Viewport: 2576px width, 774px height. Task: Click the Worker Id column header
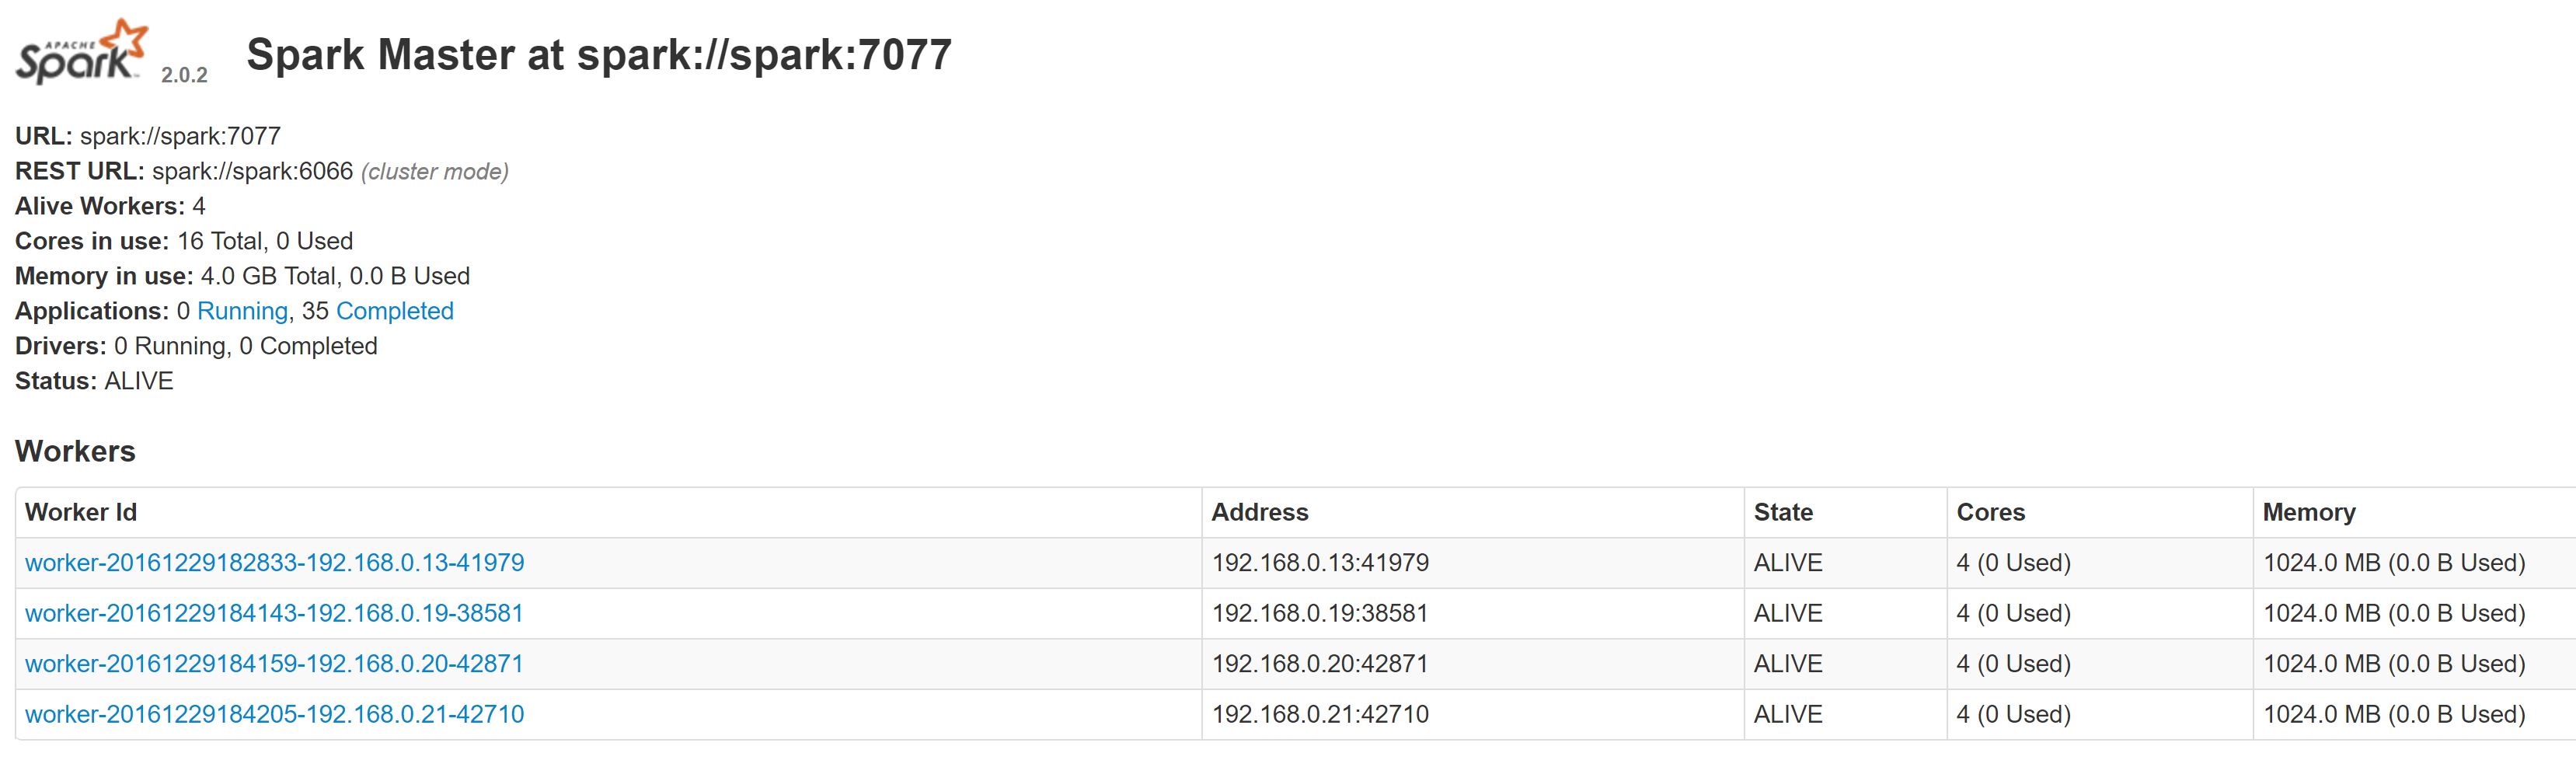tap(81, 512)
